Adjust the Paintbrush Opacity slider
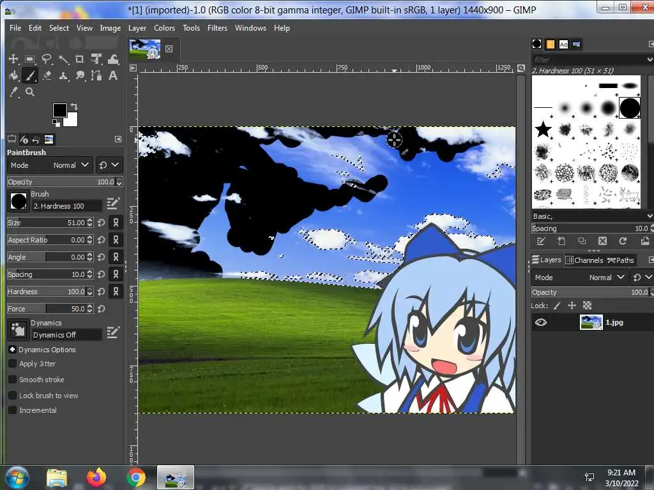654x490 pixels. coord(62,182)
